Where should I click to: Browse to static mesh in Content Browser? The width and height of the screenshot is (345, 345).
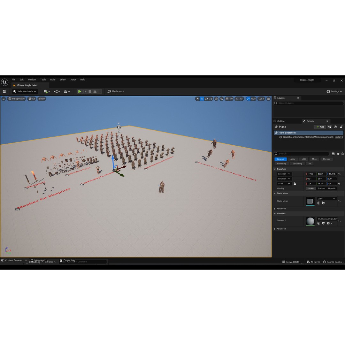323,203
